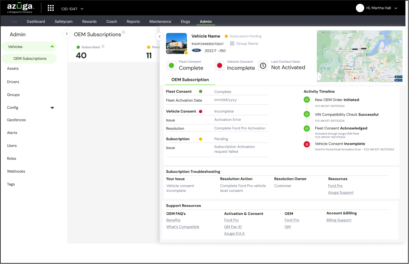The height and width of the screenshot is (264, 409).
Task: Open the CID: 1047 dropdown
Action: point(72,9)
